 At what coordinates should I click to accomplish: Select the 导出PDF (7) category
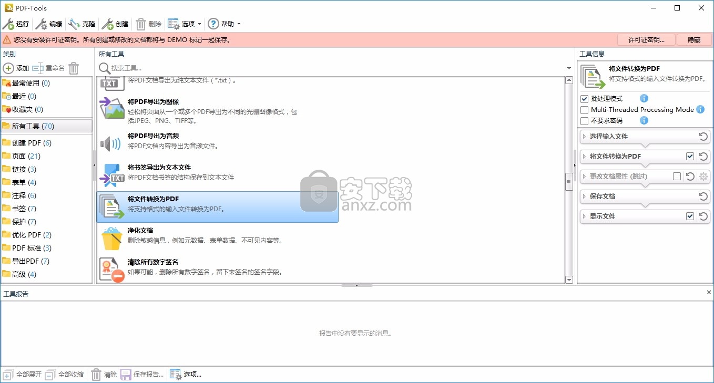[46, 261]
